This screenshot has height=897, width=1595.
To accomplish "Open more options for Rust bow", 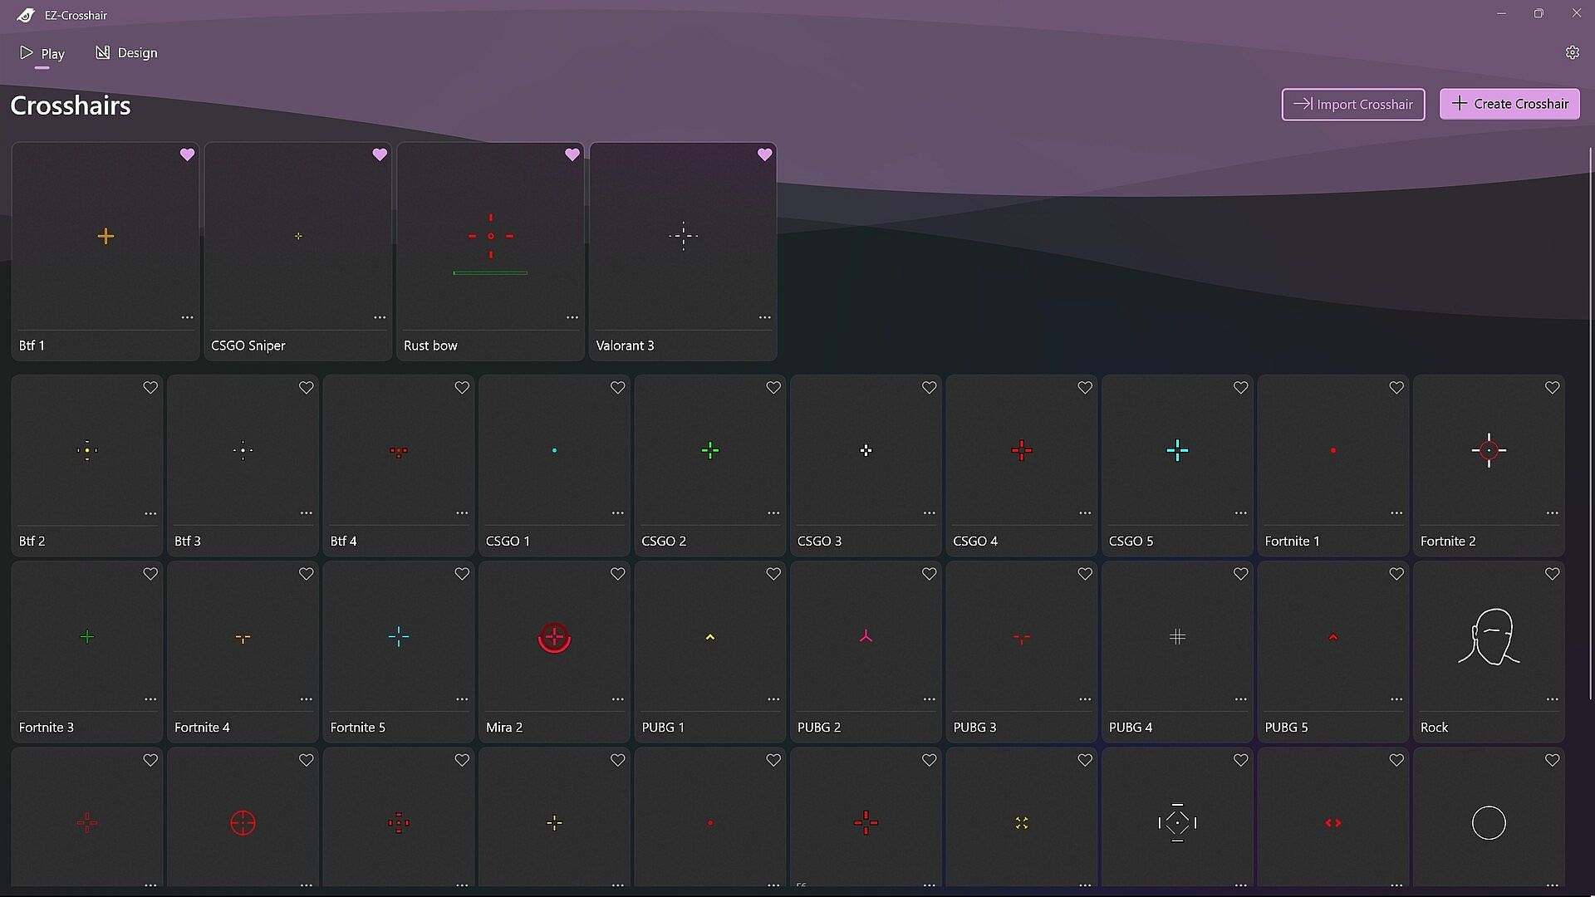I will tap(572, 317).
